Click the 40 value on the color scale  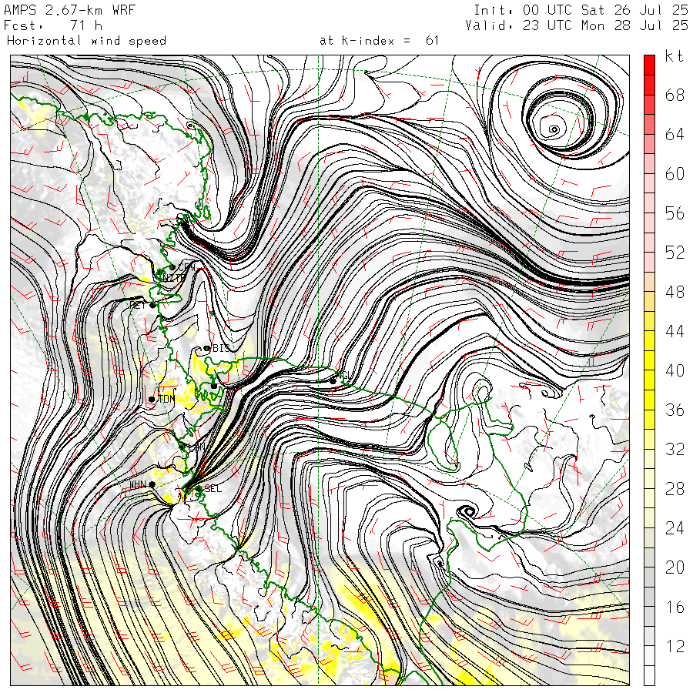pos(675,370)
